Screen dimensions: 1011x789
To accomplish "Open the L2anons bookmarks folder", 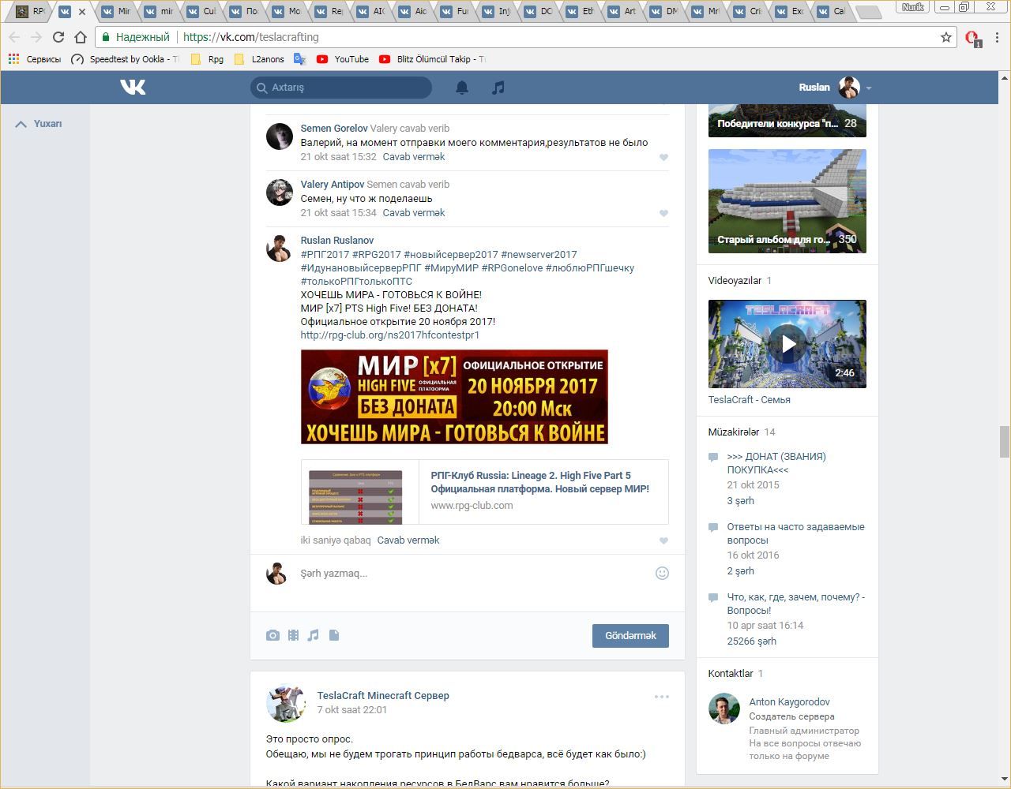I will pos(259,59).
